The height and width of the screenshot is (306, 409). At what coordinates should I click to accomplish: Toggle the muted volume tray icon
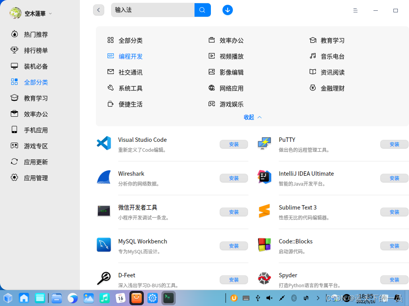click(x=270, y=298)
